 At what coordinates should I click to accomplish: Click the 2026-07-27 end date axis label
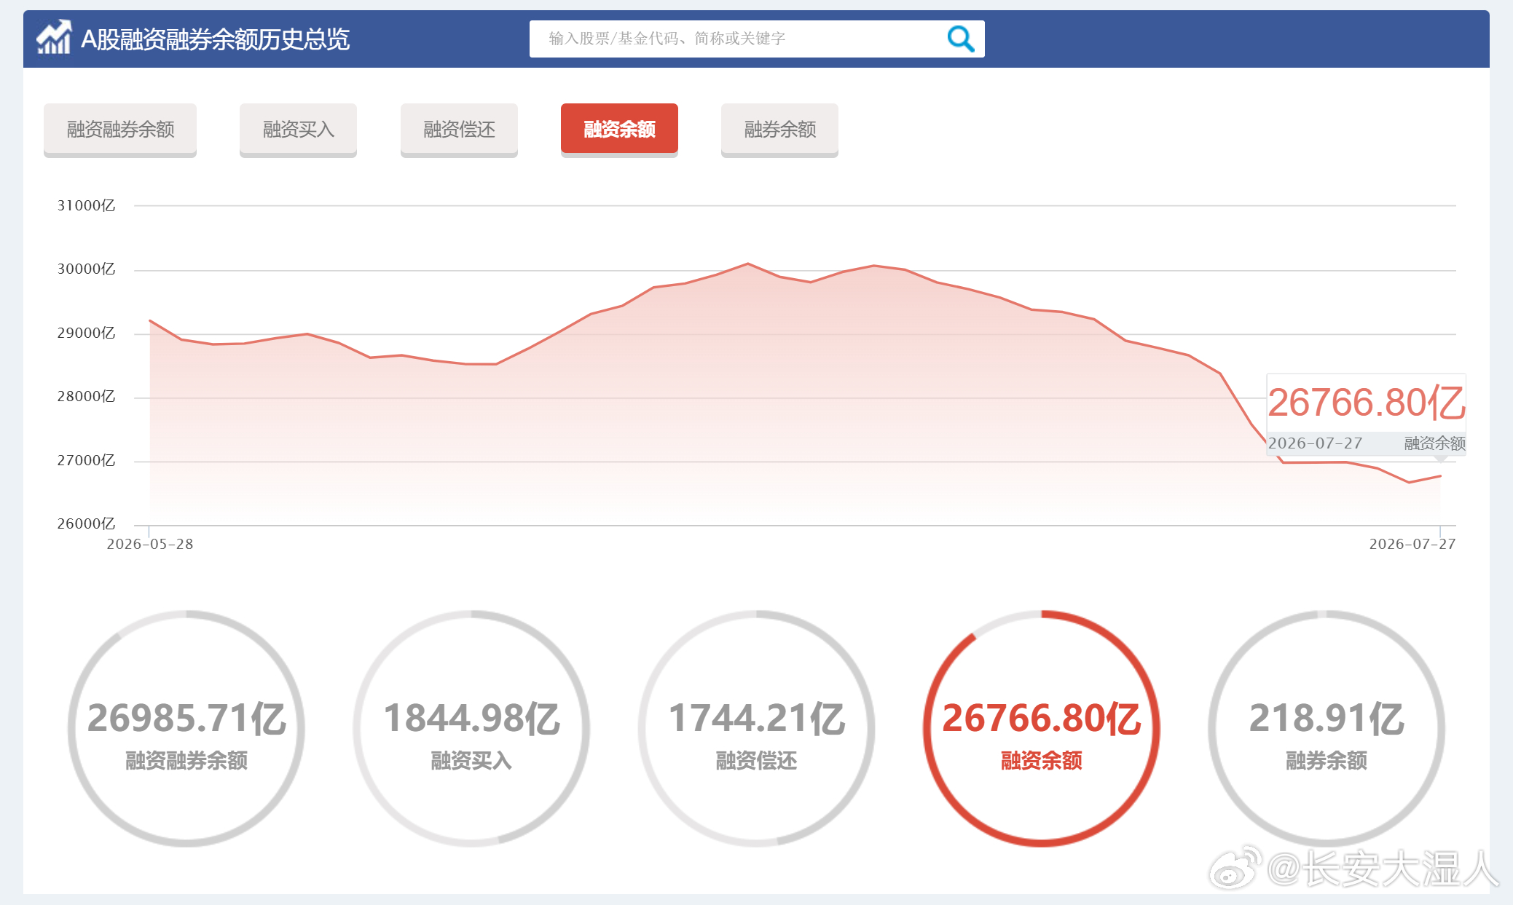[1412, 544]
